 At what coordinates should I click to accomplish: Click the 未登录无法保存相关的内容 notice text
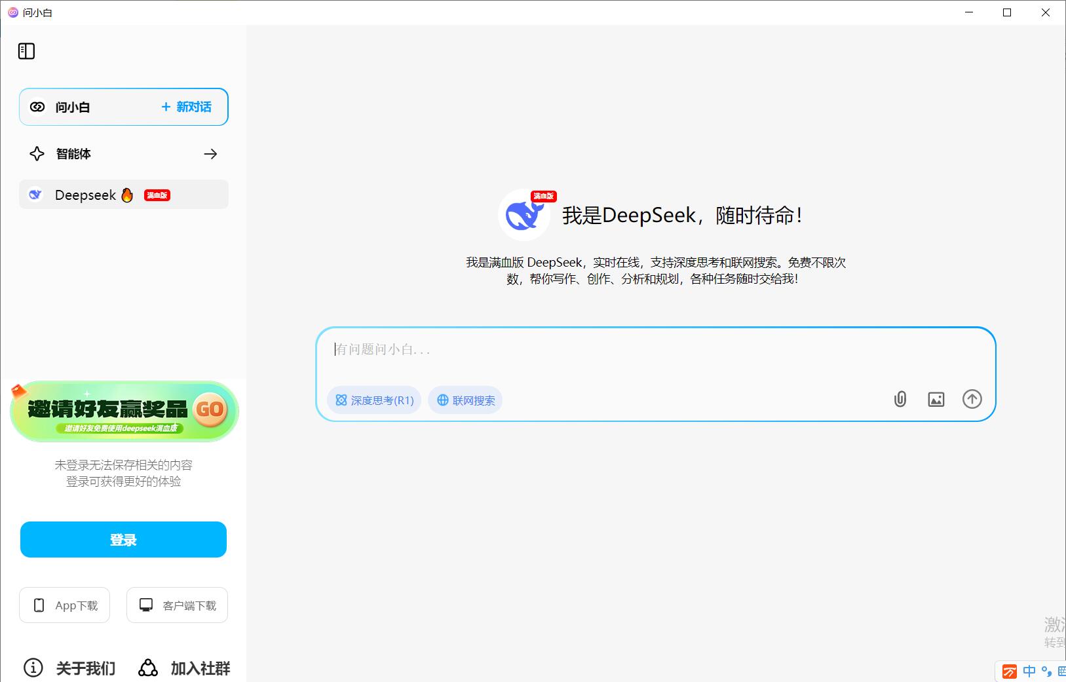point(123,465)
